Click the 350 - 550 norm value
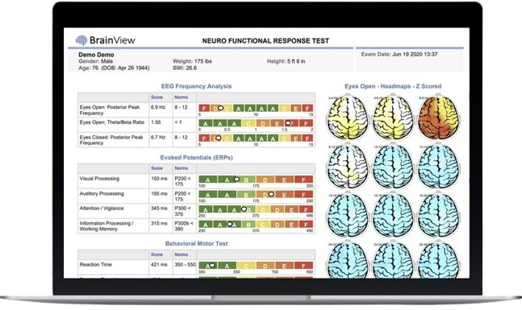 185,265
